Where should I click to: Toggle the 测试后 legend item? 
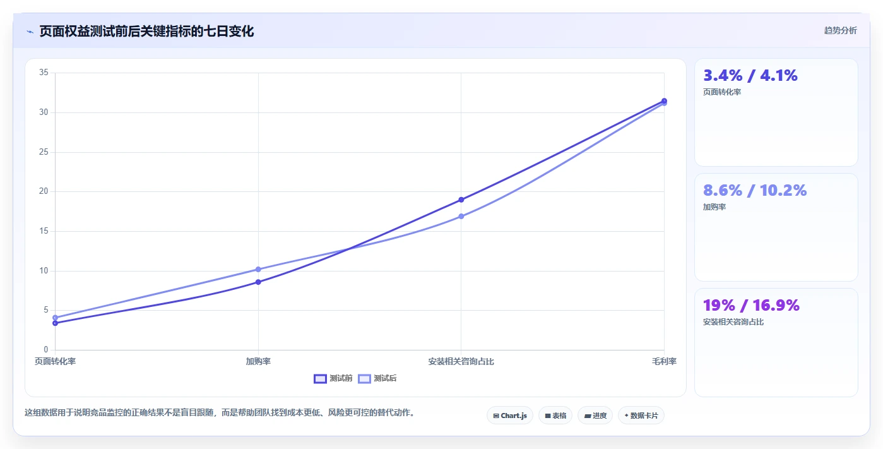[377, 378]
